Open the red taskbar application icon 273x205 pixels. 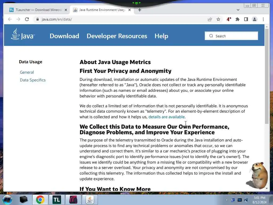[x=73, y=200]
